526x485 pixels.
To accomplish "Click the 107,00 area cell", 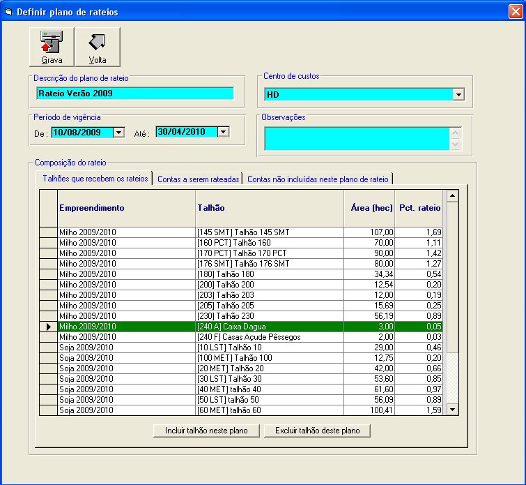I will point(369,232).
